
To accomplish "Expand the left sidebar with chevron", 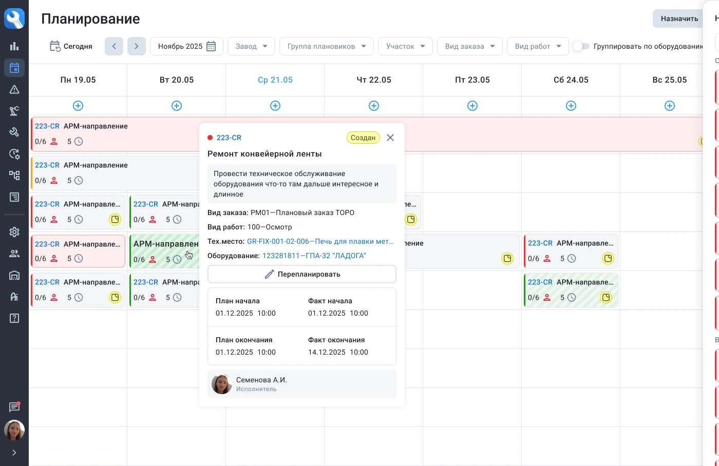I will (x=14, y=453).
